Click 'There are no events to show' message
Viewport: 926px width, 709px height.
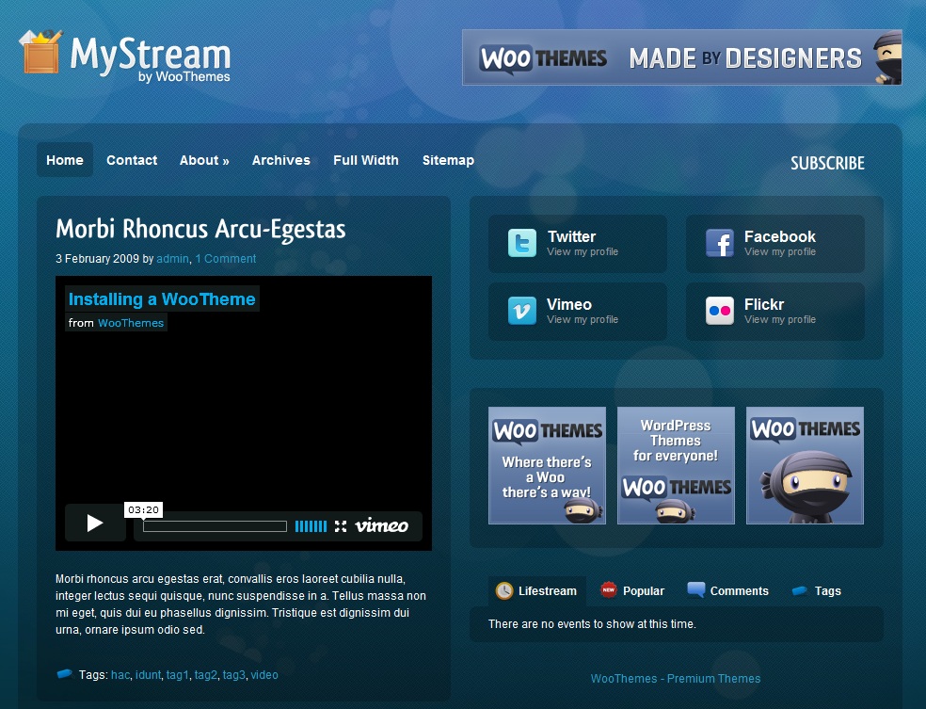click(x=592, y=624)
